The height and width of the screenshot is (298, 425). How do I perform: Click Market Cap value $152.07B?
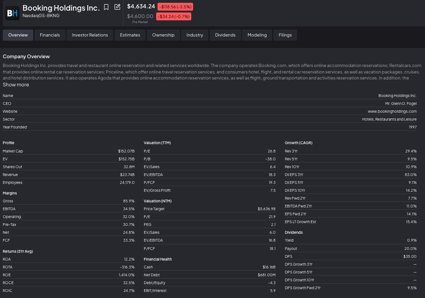pos(126,151)
